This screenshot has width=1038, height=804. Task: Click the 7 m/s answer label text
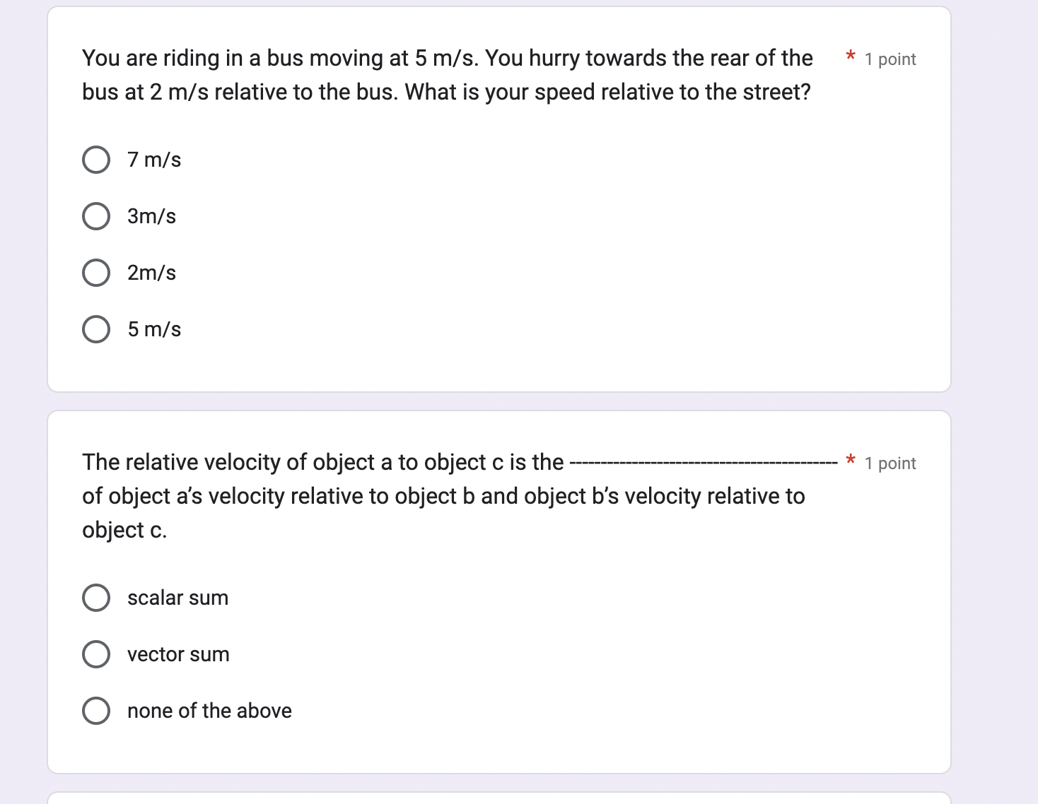click(153, 159)
